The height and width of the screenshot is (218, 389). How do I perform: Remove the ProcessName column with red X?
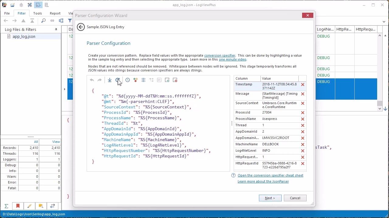click(x=303, y=119)
